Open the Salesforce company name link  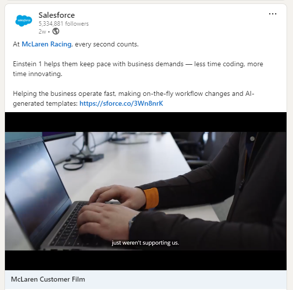(57, 15)
